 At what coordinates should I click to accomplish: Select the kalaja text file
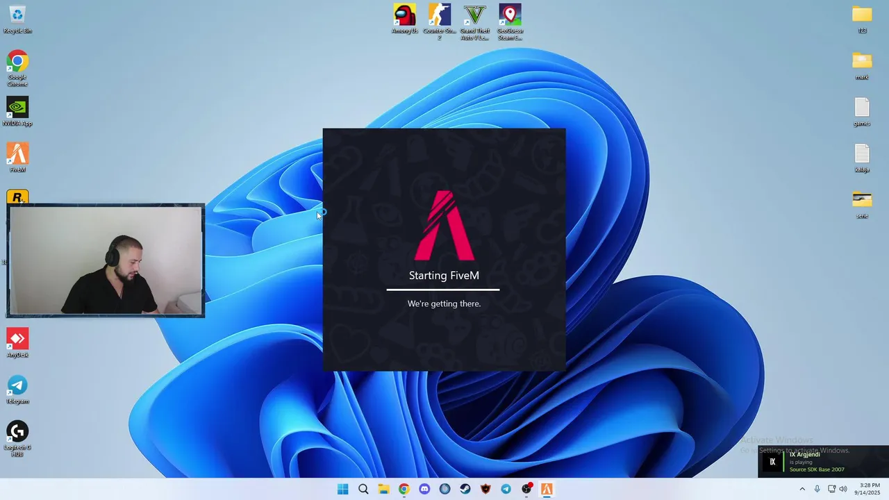click(x=862, y=158)
